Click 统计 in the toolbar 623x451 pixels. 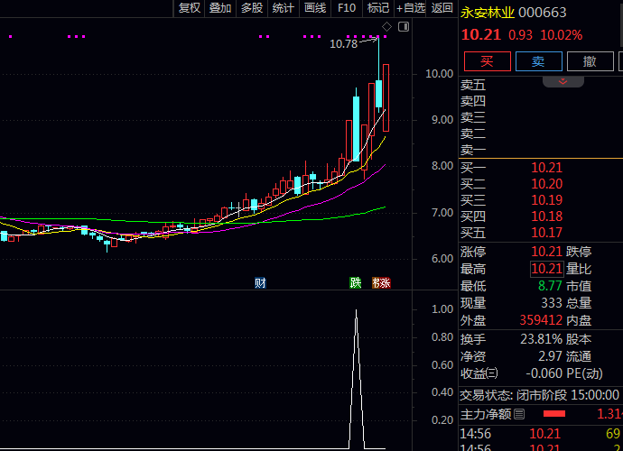[284, 8]
